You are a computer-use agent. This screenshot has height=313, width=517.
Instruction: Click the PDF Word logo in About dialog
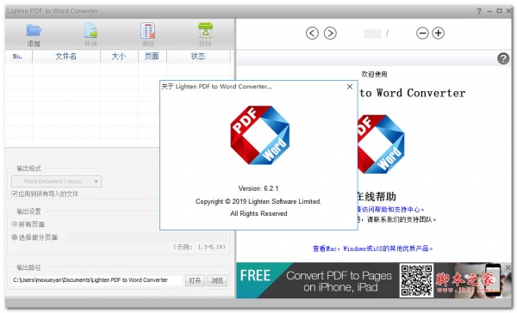260,135
